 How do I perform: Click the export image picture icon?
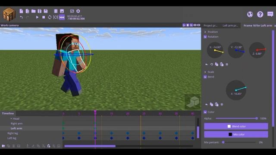(x=62, y=11)
